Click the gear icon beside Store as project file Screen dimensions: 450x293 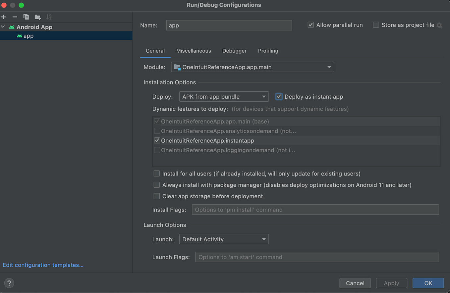[x=439, y=25]
